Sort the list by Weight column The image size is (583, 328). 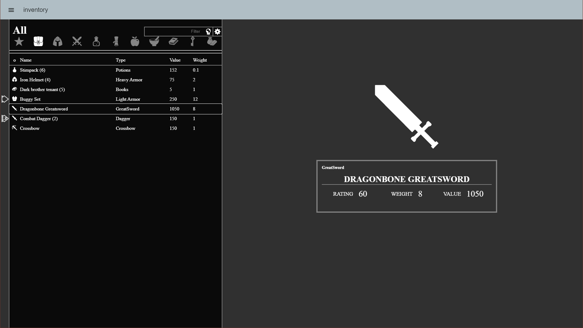point(200,60)
